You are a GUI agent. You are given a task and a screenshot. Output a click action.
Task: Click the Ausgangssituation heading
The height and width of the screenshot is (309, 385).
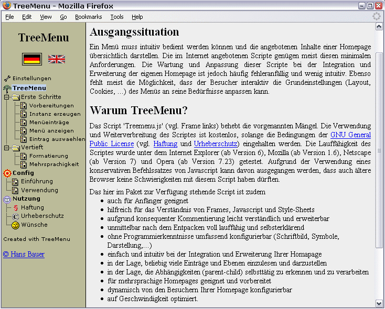coord(134,32)
